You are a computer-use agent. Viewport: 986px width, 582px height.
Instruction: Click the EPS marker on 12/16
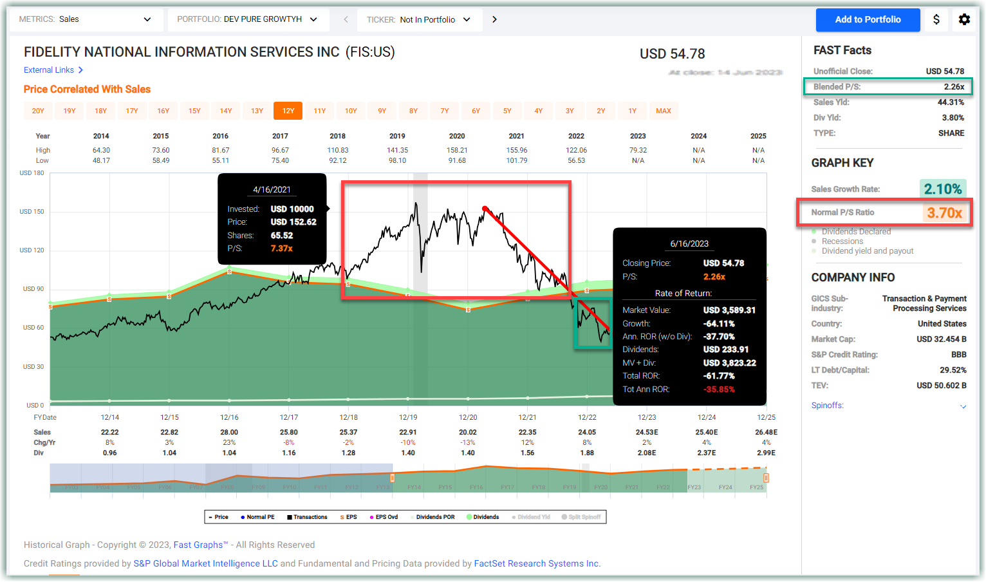click(229, 272)
